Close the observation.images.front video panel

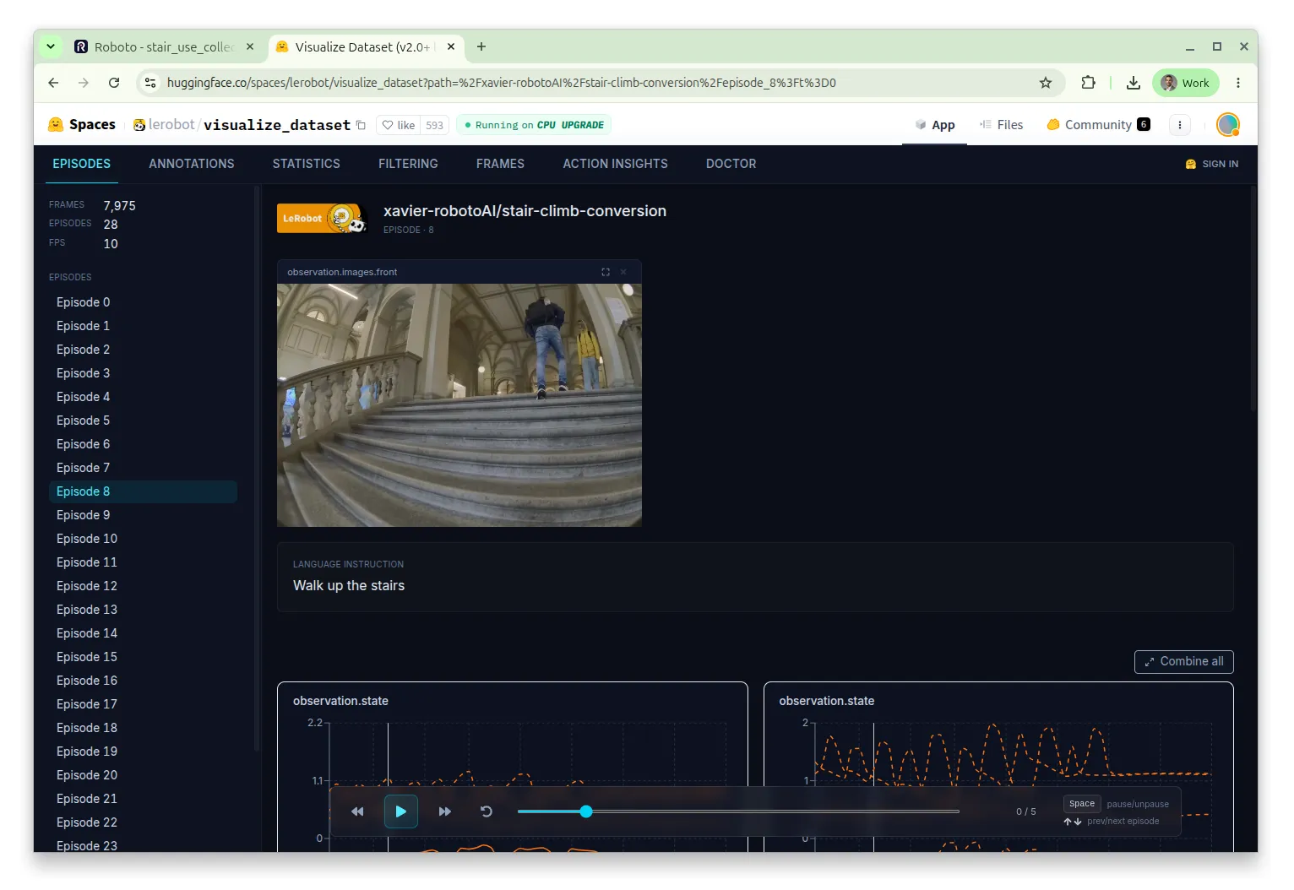pos(623,272)
